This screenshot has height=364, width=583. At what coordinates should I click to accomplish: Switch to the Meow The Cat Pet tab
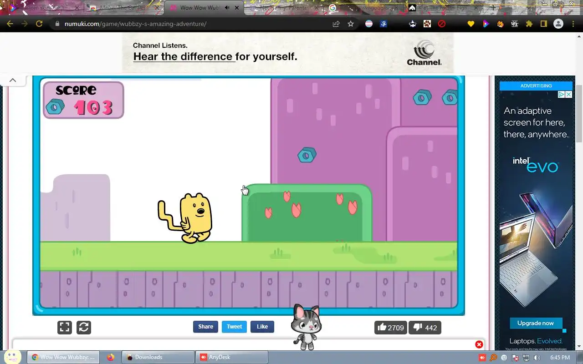124,8
